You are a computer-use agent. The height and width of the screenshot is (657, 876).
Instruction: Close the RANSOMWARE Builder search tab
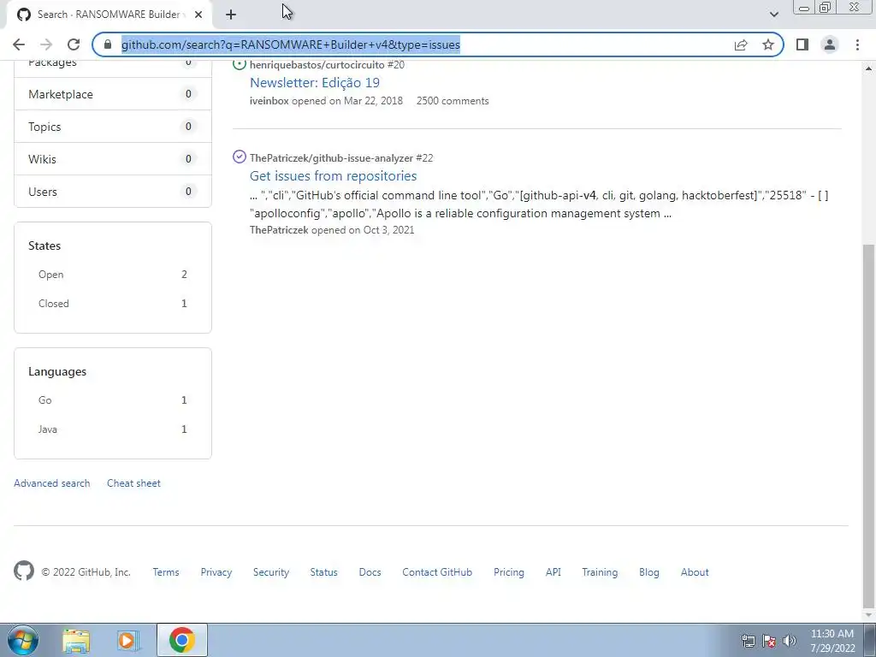(198, 15)
